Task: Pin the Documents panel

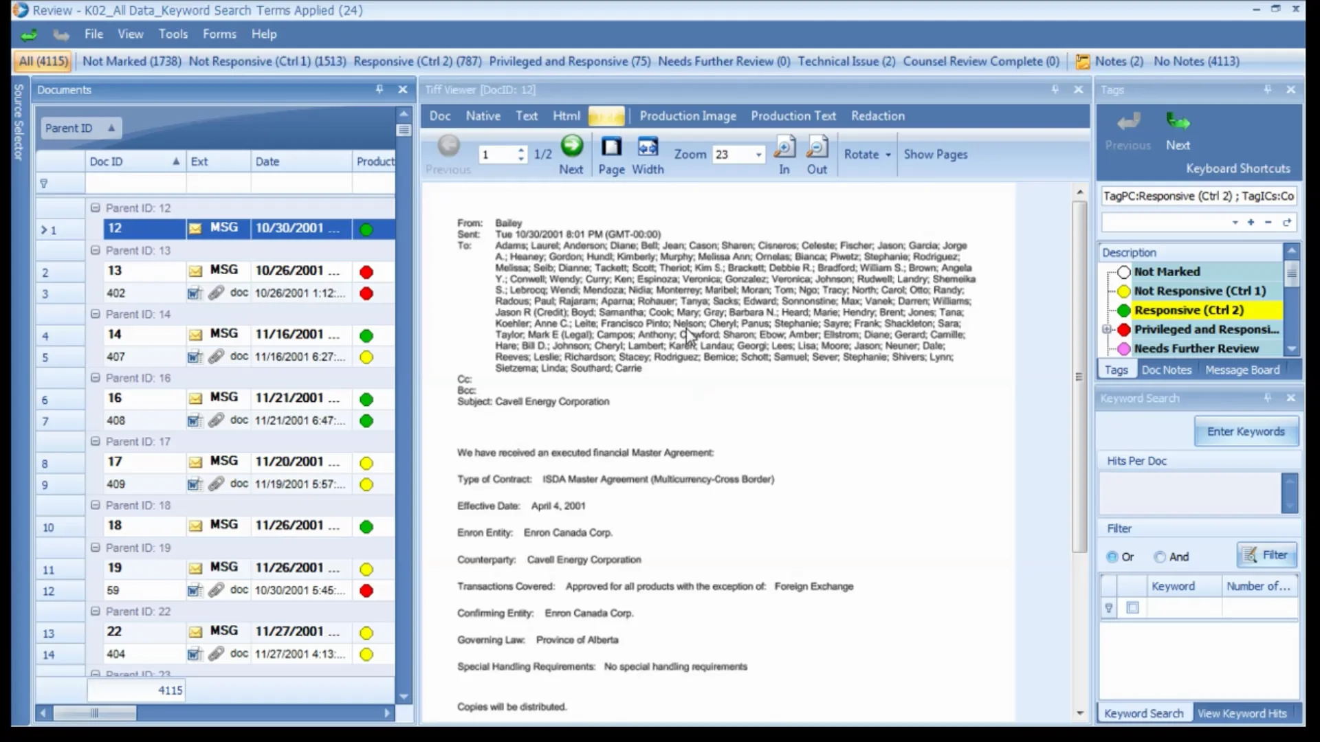Action: pos(379,90)
